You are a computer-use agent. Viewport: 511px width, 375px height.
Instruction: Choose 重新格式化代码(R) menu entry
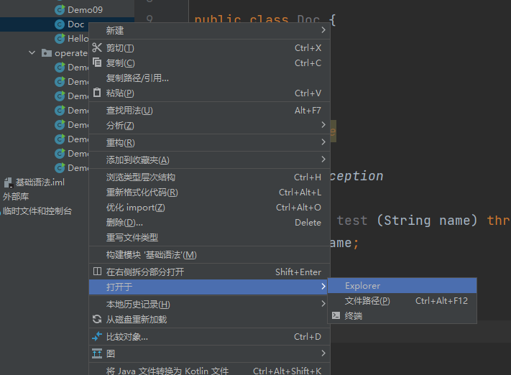[209, 193]
